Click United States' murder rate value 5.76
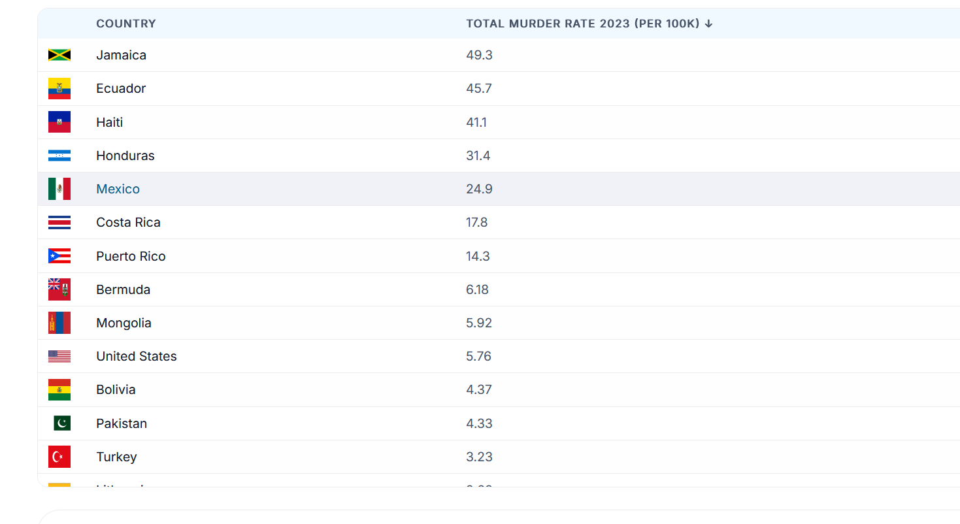The height and width of the screenshot is (524, 960). [x=478, y=356]
